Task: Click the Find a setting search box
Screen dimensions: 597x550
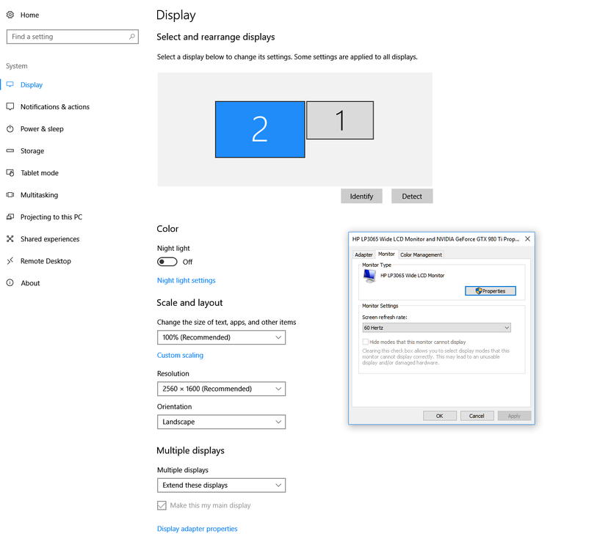Action: (x=72, y=36)
